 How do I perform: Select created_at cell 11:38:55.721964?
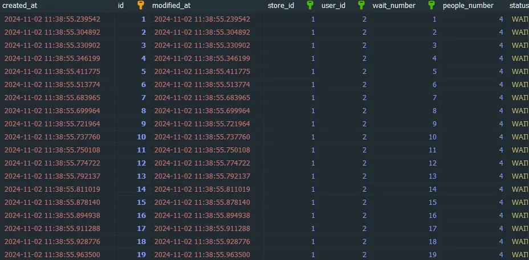(x=52, y=124)
